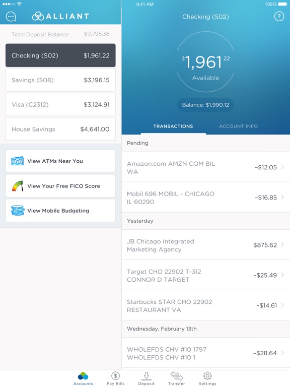Open the chat bubble messages icon
The height and width of the screenshot is (387, 290).
[11, 17]
